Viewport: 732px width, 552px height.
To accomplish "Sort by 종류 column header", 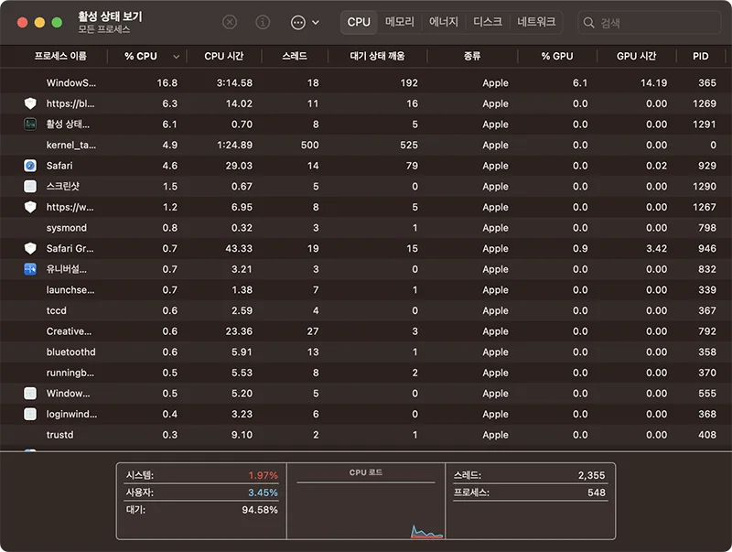I will point(472,56).
